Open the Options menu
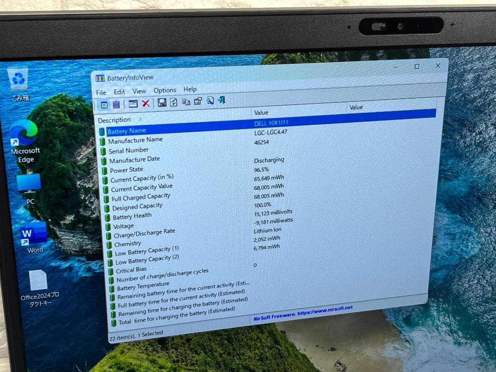Image resolution: width=496 pixels, height=372 pixels. 165,90
